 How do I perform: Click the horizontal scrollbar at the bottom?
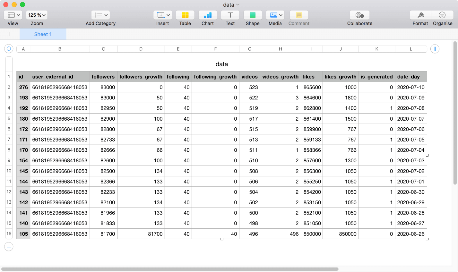click(170, 269)
